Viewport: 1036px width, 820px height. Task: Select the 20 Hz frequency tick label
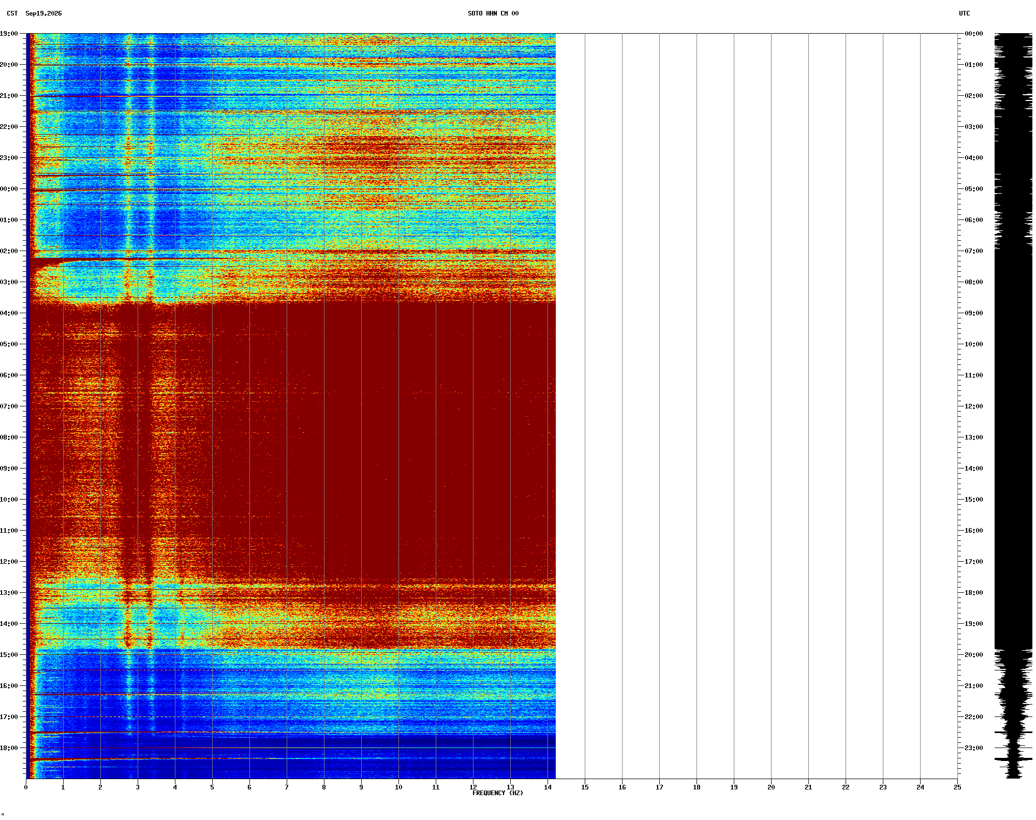771,787
